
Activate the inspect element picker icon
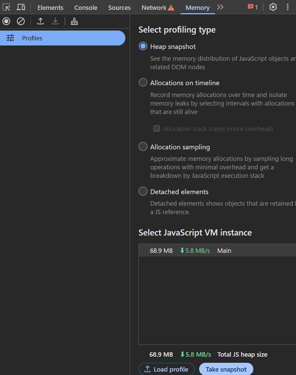coord(6,7)
